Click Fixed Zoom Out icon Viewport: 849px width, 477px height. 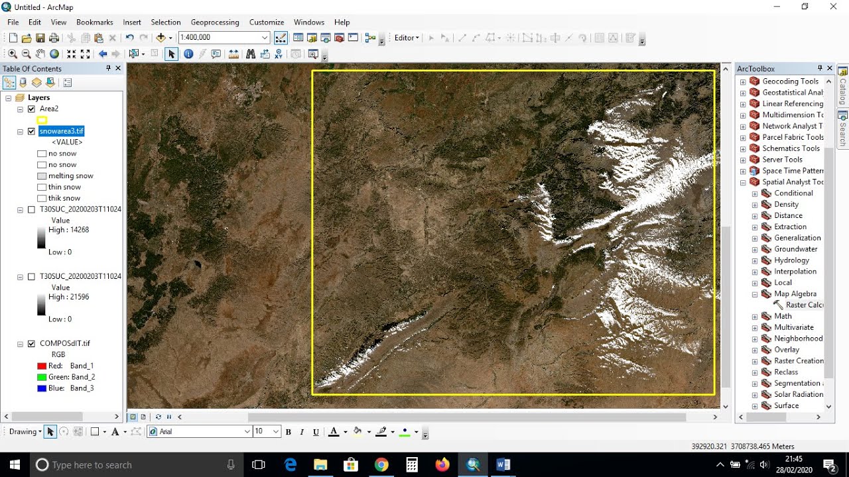point(86,54)
